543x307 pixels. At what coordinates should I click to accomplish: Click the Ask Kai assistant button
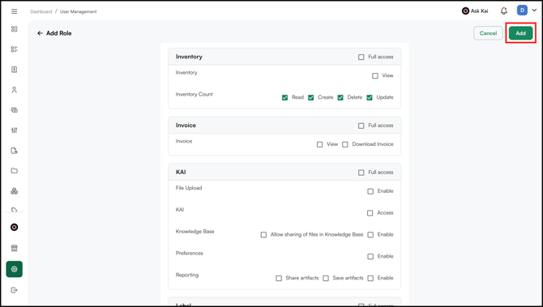475,11
